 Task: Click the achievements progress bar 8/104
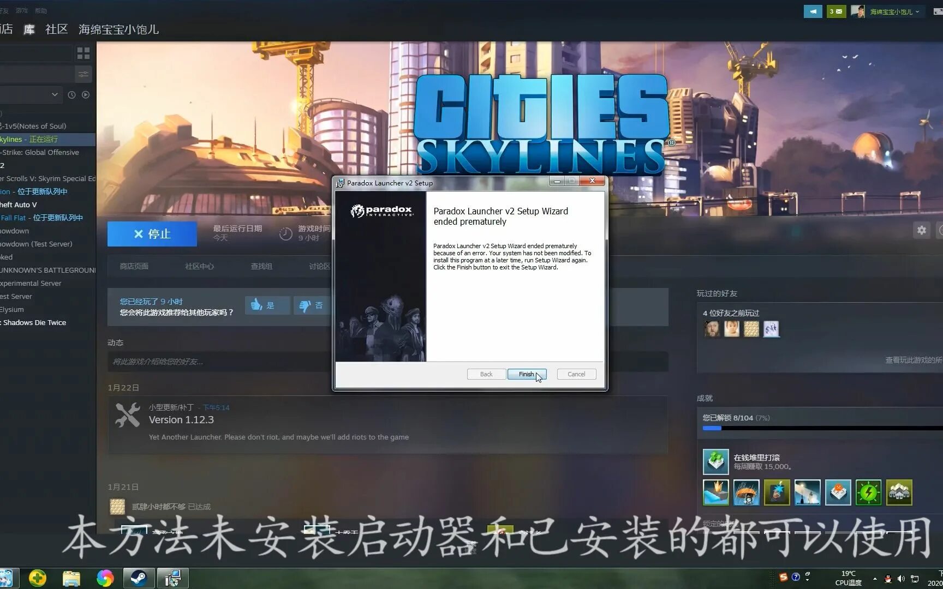pos(823,428)
